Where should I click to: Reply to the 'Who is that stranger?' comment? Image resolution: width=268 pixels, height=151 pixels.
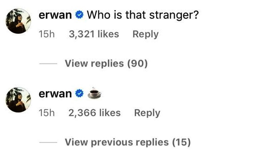click(145, 34)
